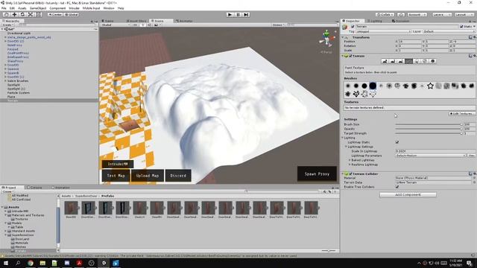
Task: Collapse the Transform component
Action: (343, 37)
